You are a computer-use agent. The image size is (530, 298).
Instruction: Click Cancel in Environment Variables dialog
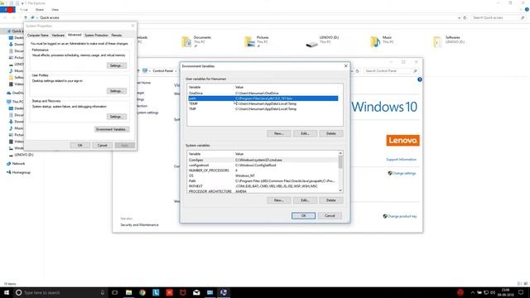point(330,215)
